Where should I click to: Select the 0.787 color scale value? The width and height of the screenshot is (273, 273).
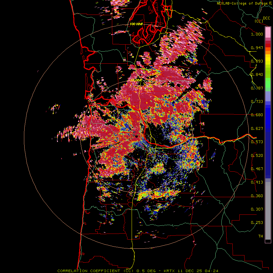(257, 88)
